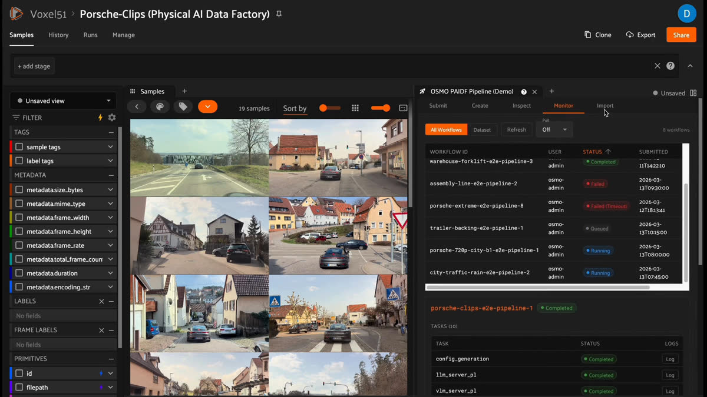The height and width of the screenshot is (397, 707).
Task: Enable the metadata.frame_width field checkbox
Action: click(19, 218)
